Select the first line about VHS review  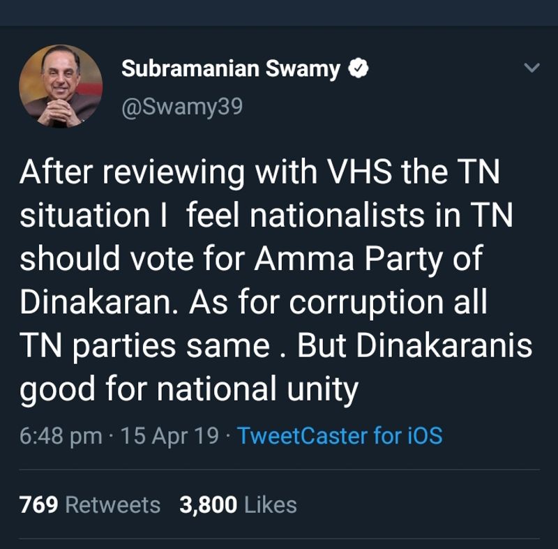tap(259, 172)
